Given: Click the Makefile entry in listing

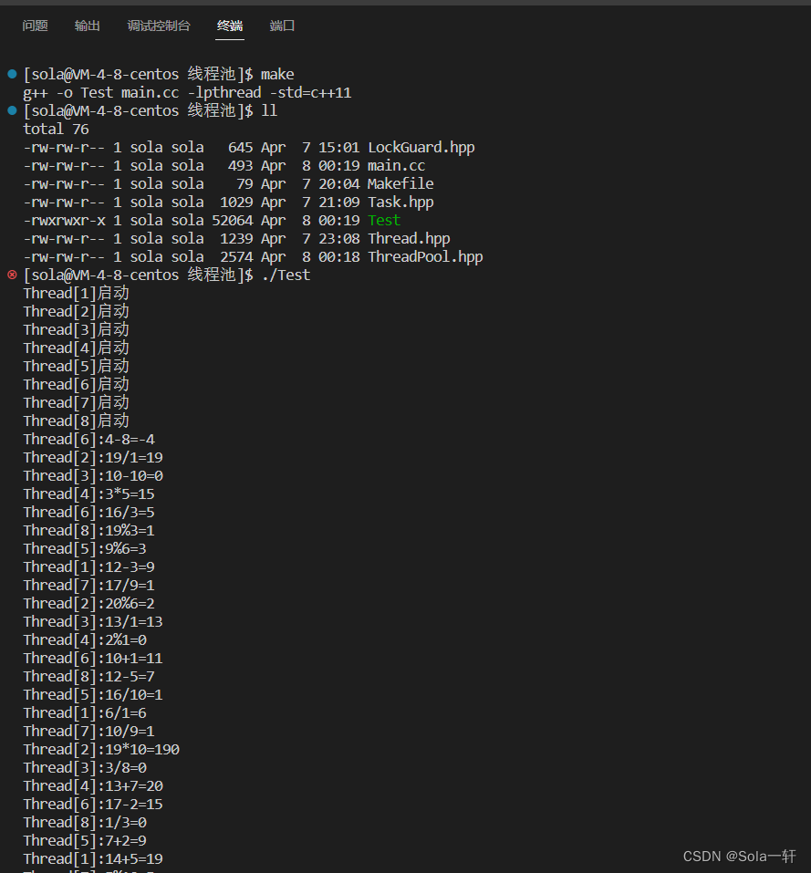Looking at the screenshot, I should click(x=400, y=183).
